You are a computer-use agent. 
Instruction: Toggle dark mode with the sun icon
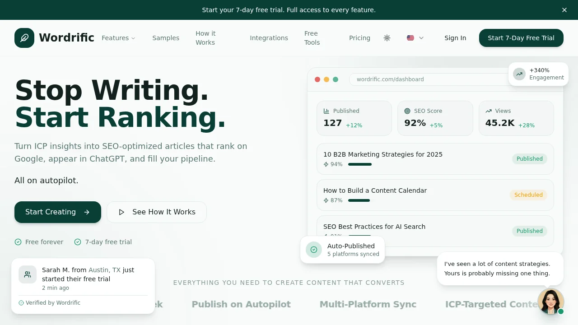[x=387, y=38]
